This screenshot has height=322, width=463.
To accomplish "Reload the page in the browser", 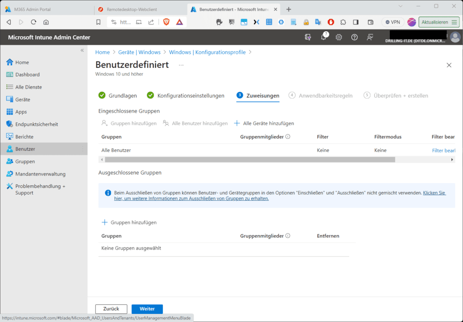I will coord(33,22).
